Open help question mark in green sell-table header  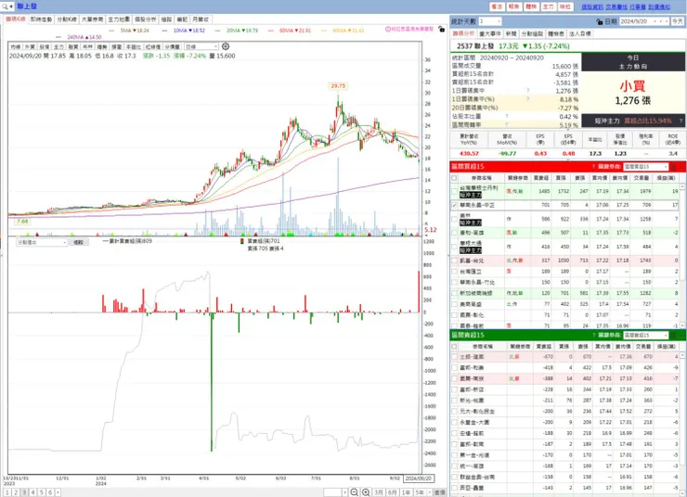point(594,335)
